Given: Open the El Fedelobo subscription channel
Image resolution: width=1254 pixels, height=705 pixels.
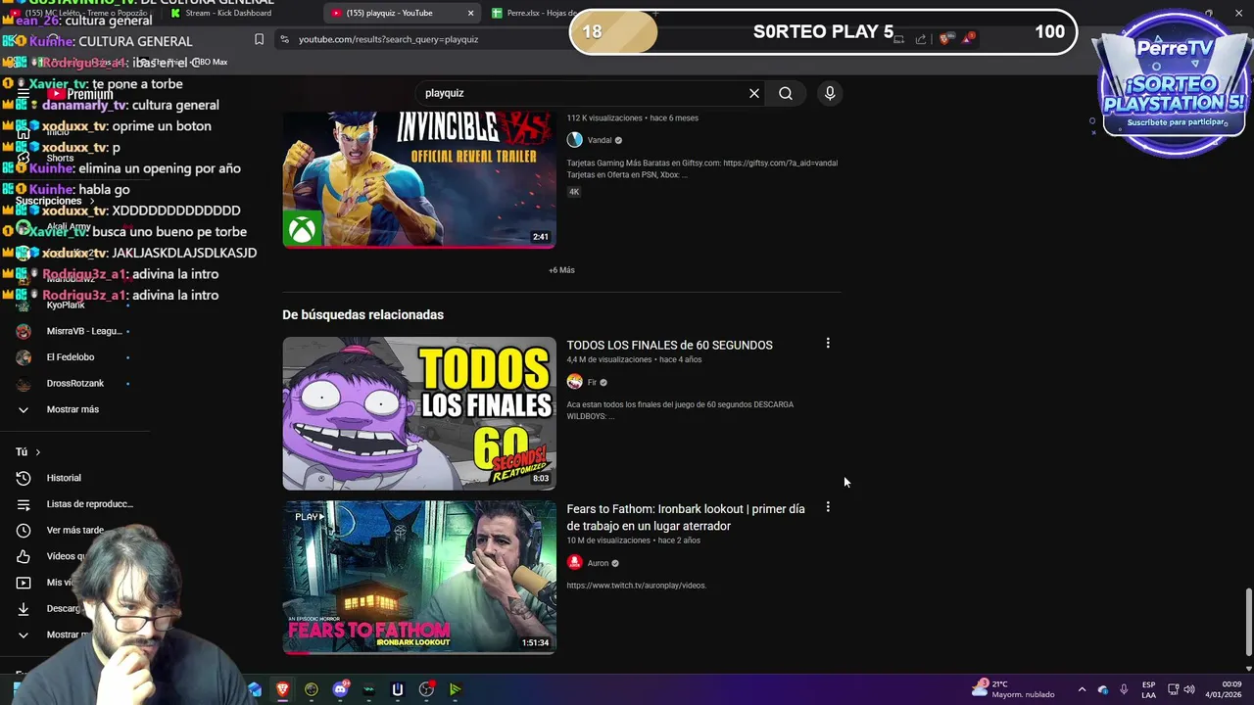Looking at the screenshot, I should click(x=71, y=357).
